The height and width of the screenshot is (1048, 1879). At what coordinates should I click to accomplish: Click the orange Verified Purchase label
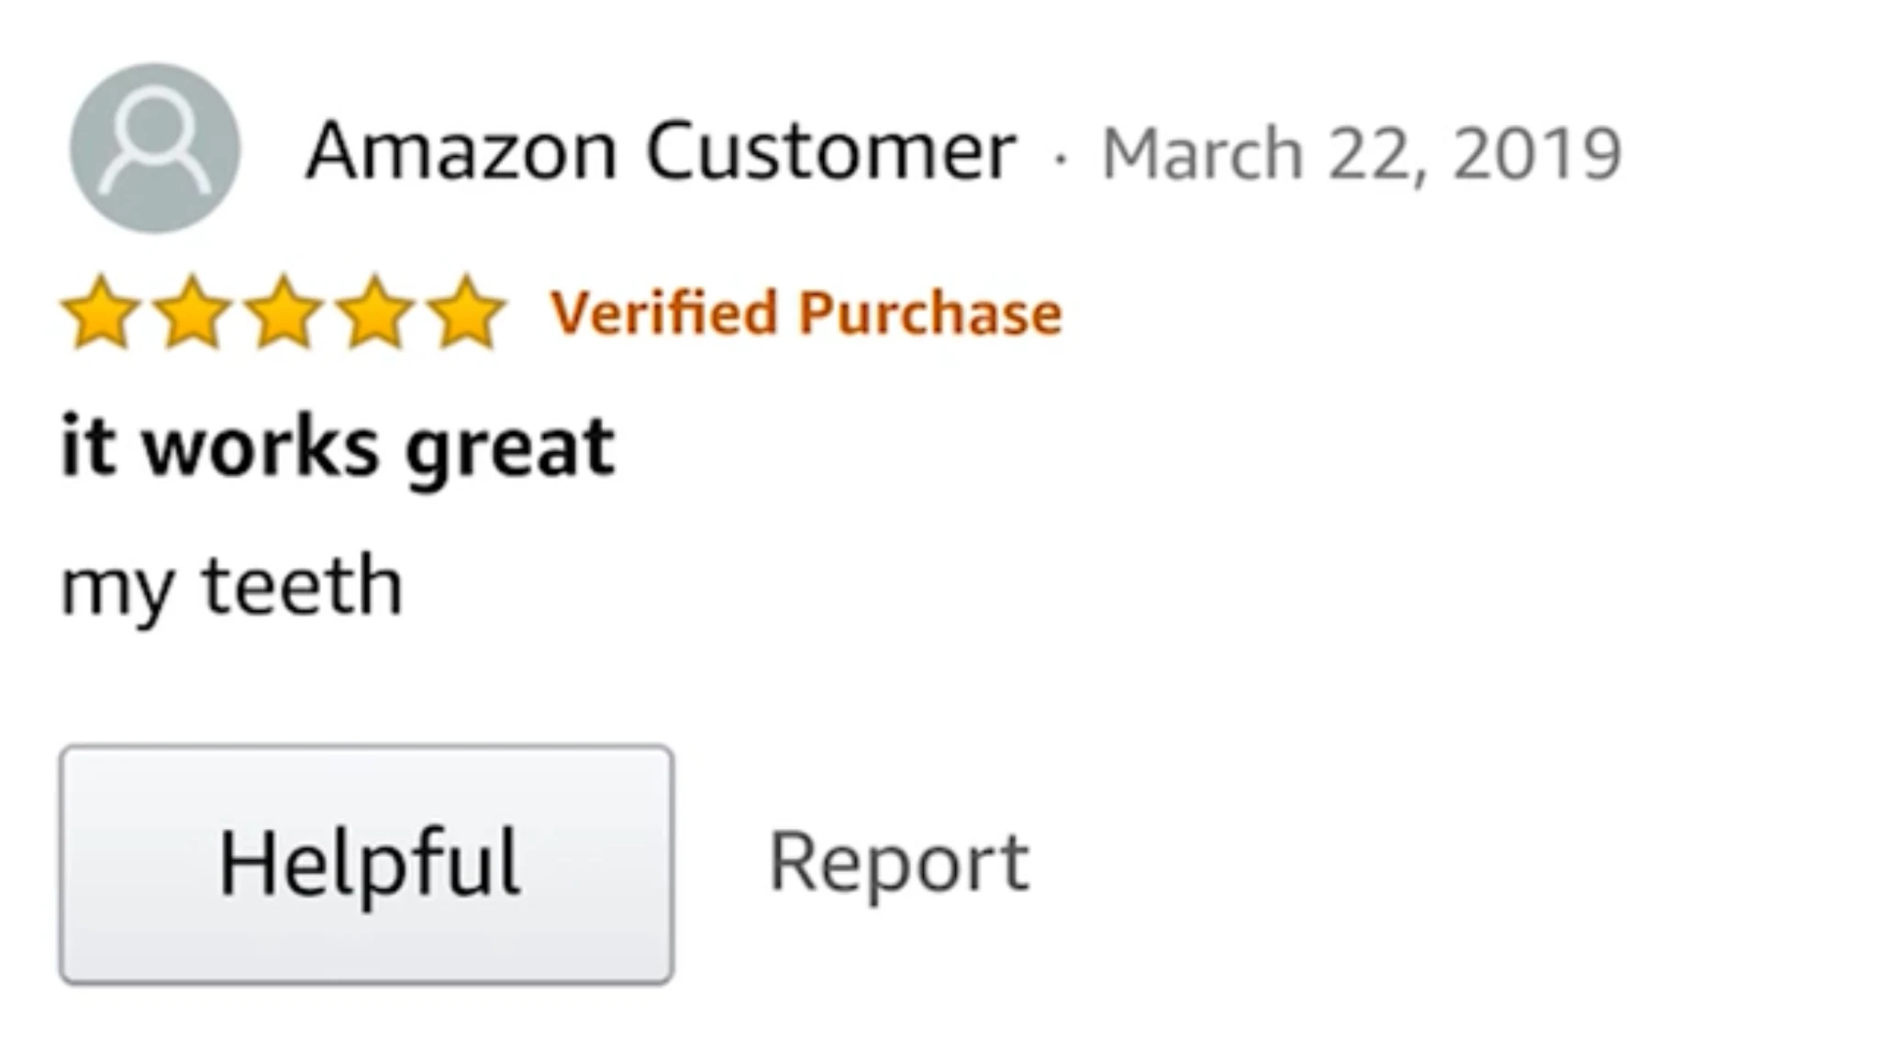[x=806, y=314]
